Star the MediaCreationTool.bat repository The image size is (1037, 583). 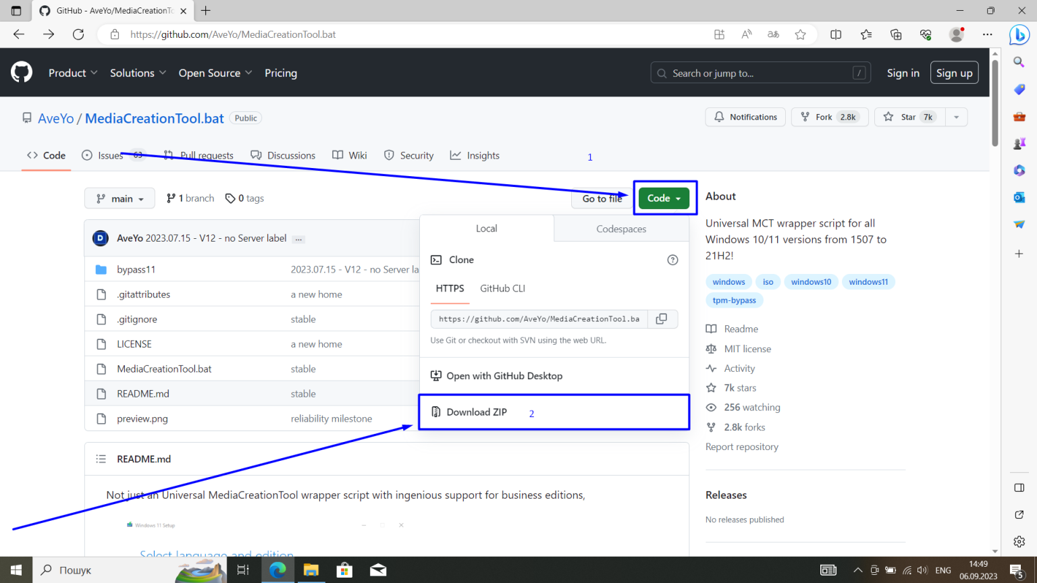(909, 117)
